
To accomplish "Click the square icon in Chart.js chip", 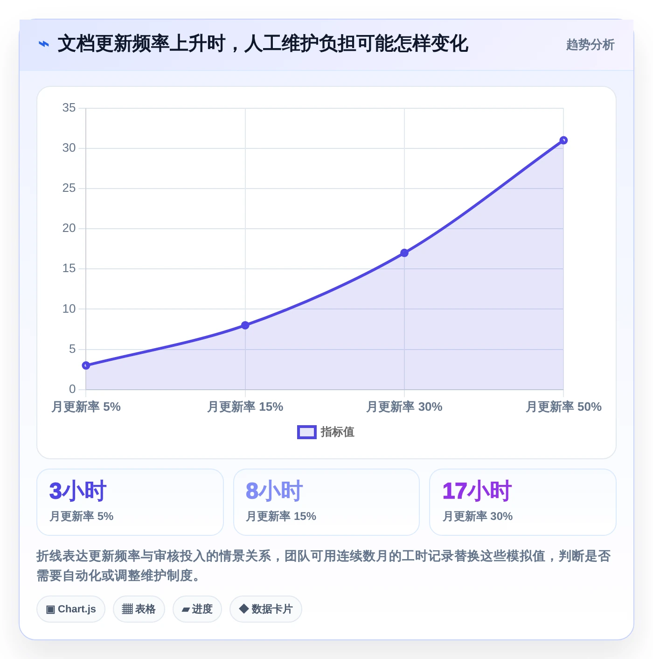I will click(50, 610).
